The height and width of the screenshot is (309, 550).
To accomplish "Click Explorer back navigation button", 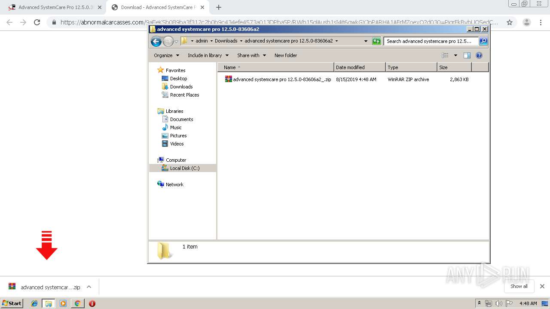I will (156, 41).
